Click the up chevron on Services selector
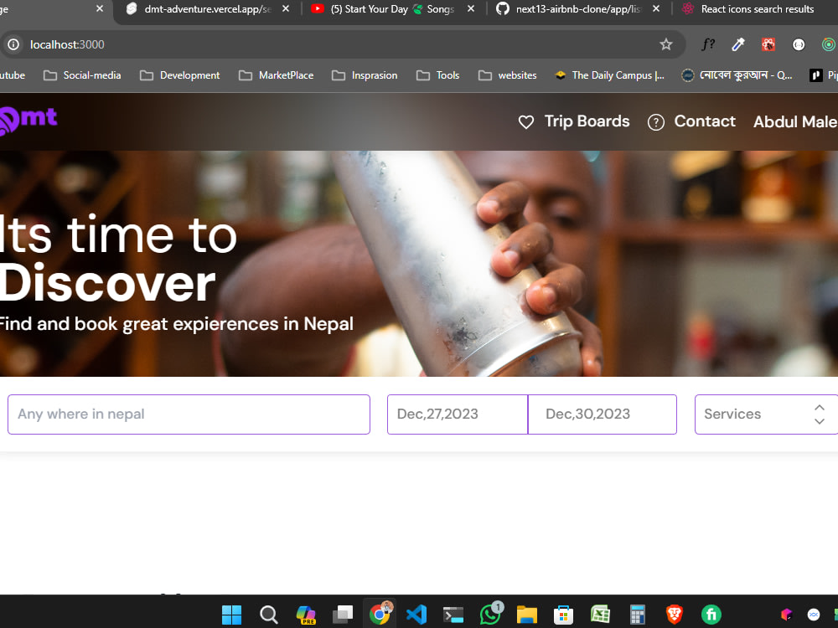 click(x=820, y=407)
